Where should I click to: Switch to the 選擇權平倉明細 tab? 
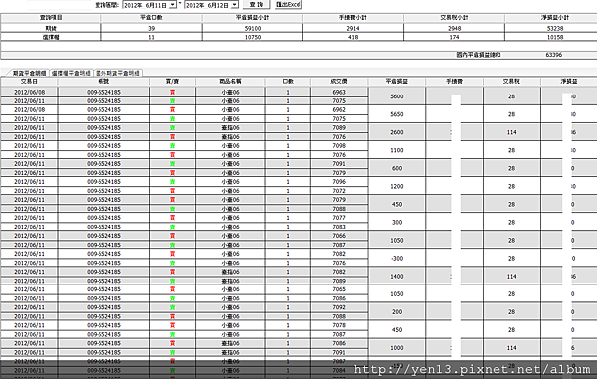pyautogui.click(x=72, y=73)
